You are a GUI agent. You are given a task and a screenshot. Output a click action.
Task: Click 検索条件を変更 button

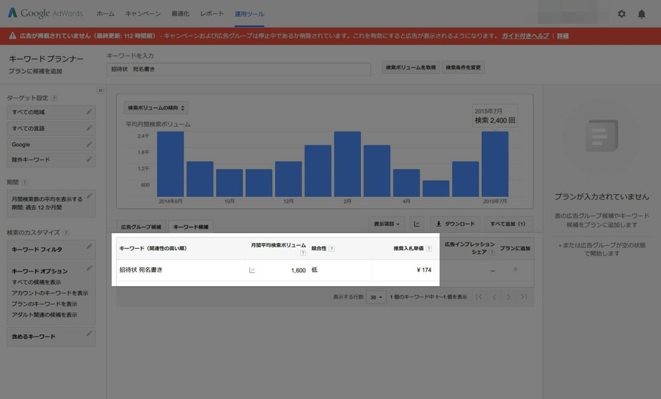(463, 67)
